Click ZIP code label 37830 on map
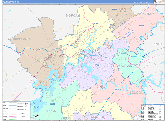Viewport: 167px width, 121px height. click(x=141, y=26)
